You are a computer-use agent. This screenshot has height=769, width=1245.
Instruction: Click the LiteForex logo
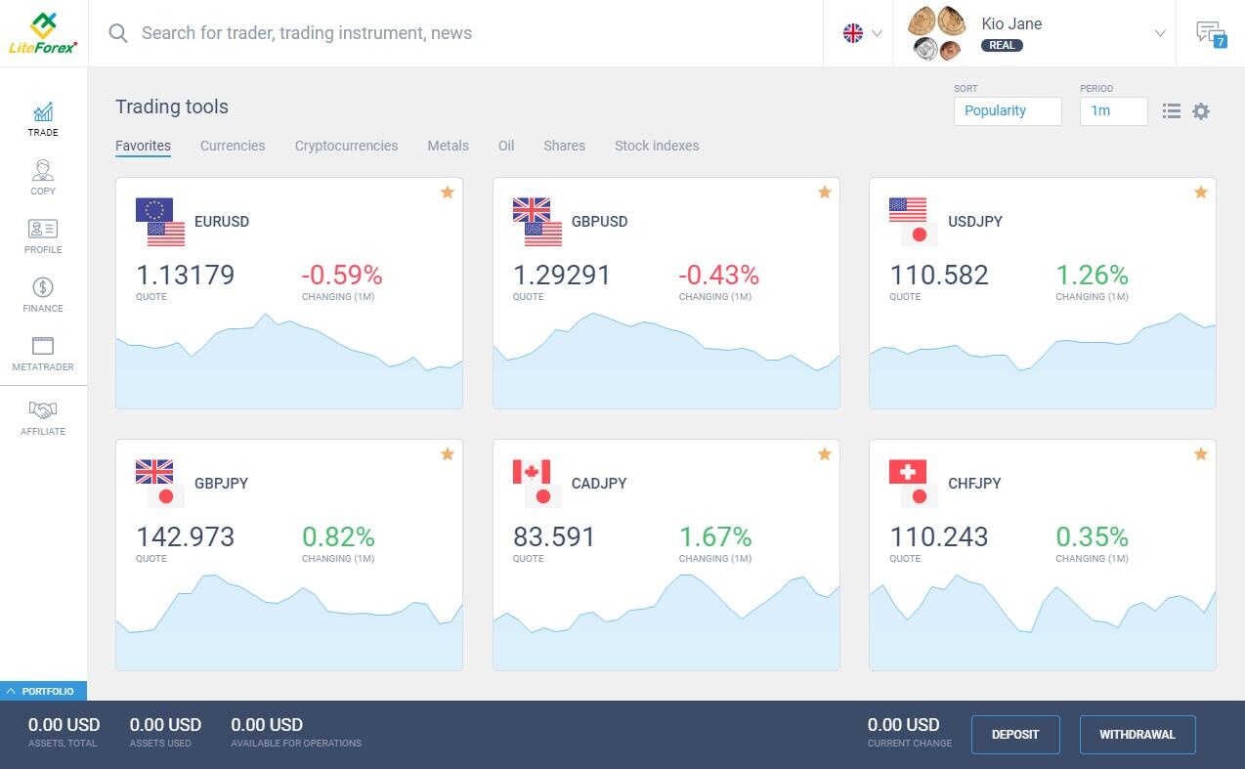tap(43, 33)
